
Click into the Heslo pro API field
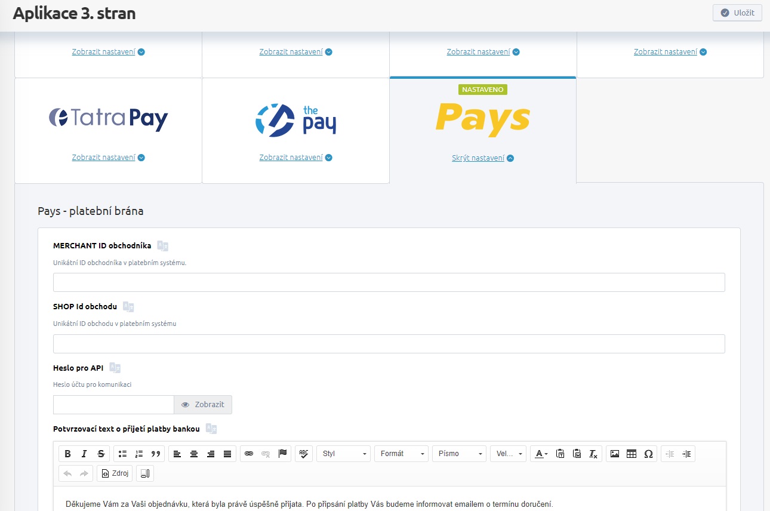point(113,405)
